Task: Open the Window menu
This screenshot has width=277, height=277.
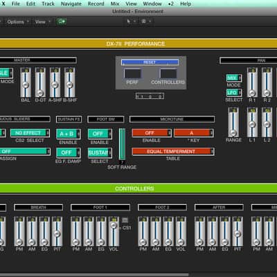Action: point(152,3)
